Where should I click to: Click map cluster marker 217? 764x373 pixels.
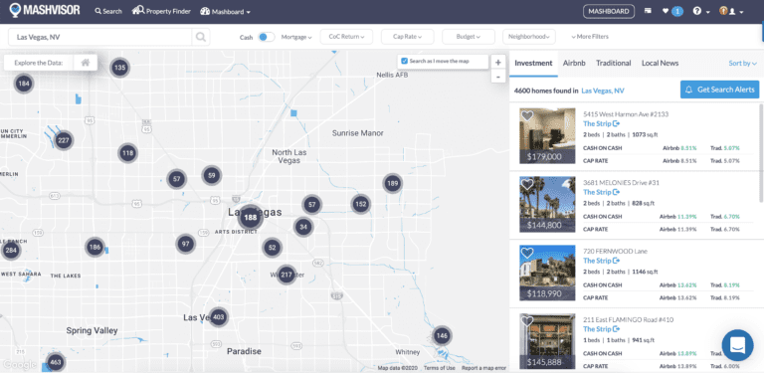pyautogui.click(x=286, y=276)
